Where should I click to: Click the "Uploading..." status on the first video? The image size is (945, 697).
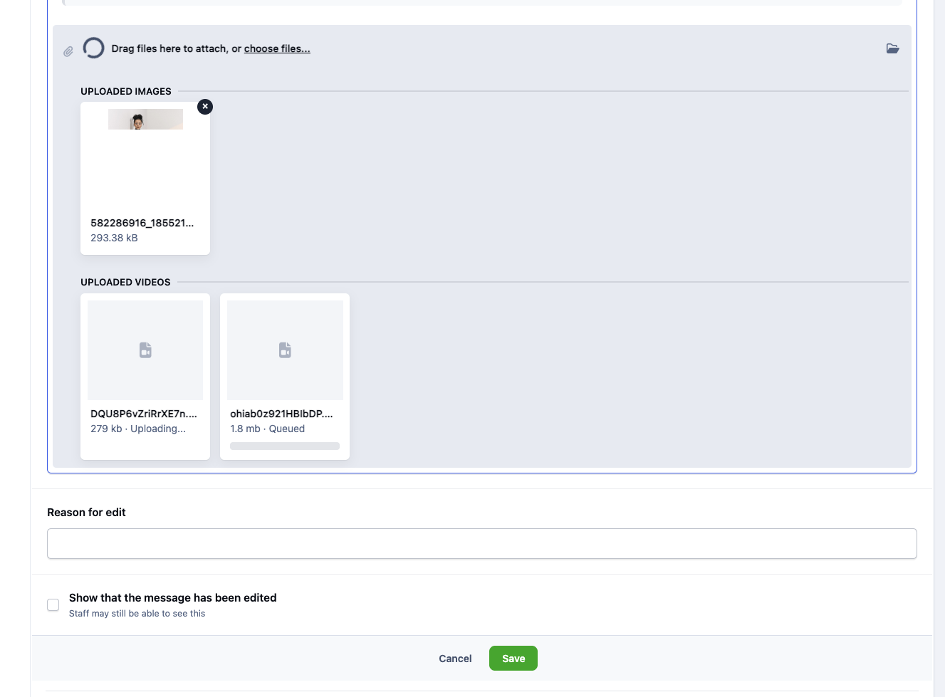(x=158, y=429)
